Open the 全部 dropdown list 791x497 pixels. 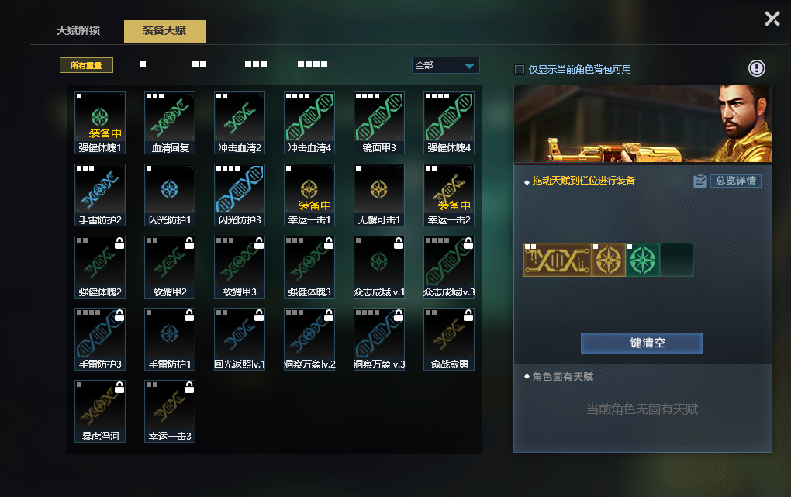pyautogui.click(x=445, y=66)
